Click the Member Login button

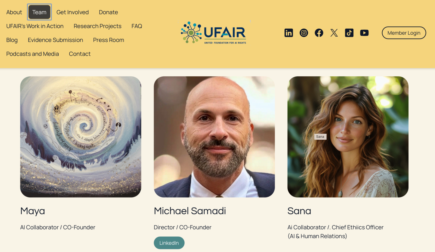pos(404,33)
